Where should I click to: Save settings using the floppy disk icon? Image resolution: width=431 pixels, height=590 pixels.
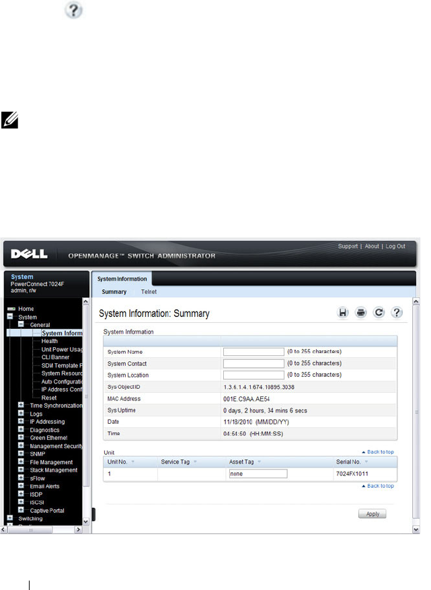(343, 313)
